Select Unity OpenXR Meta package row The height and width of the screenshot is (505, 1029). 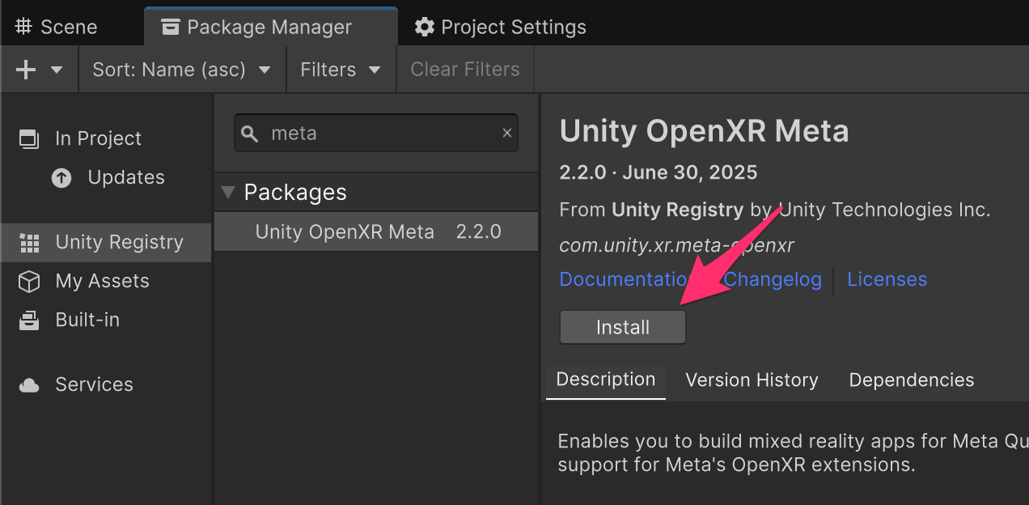coord(376,232)
